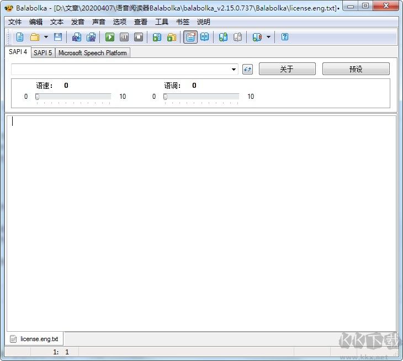
Task: Start reading aloud with the green Play button
Action: (110, 37)
